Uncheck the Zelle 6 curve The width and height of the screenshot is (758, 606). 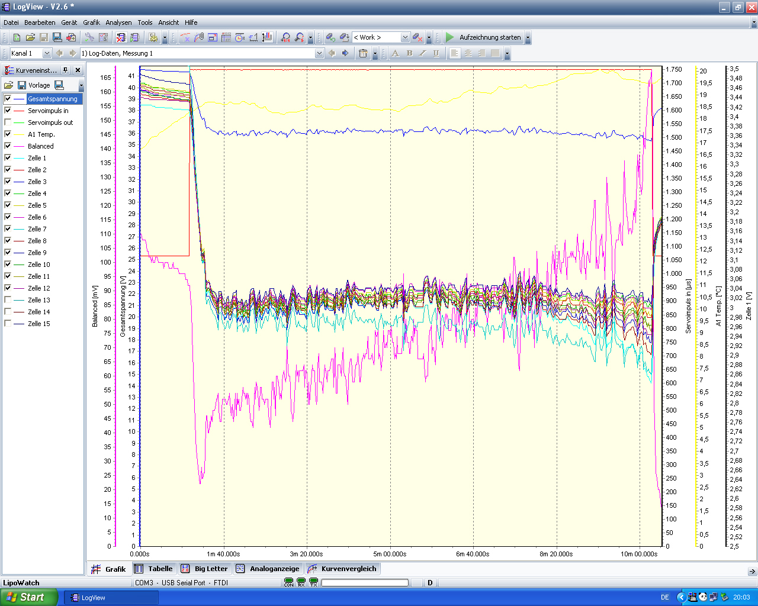point(8,217)
